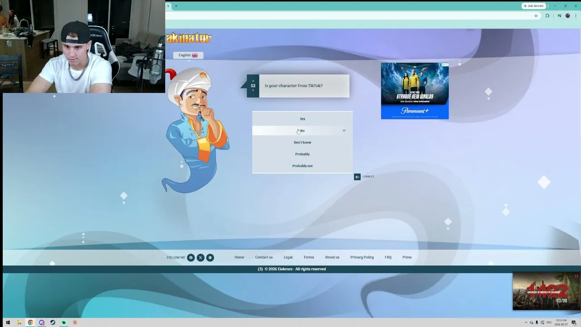
Task: Click the 1492 video thumbnail overlay
Action: click(547, 291)
